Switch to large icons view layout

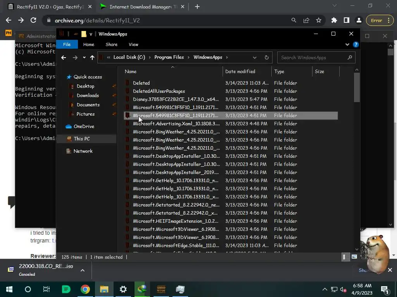coord(354,257)
